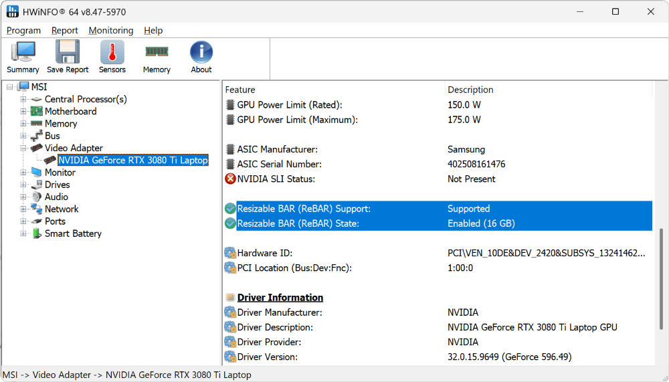Click the HWiNFO app icon in title bar
Screen dimensions: 669x382
point(12,11)
